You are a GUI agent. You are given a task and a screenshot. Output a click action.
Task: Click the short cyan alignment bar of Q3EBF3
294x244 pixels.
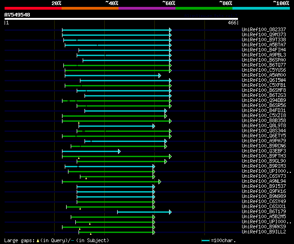point(90,151)
